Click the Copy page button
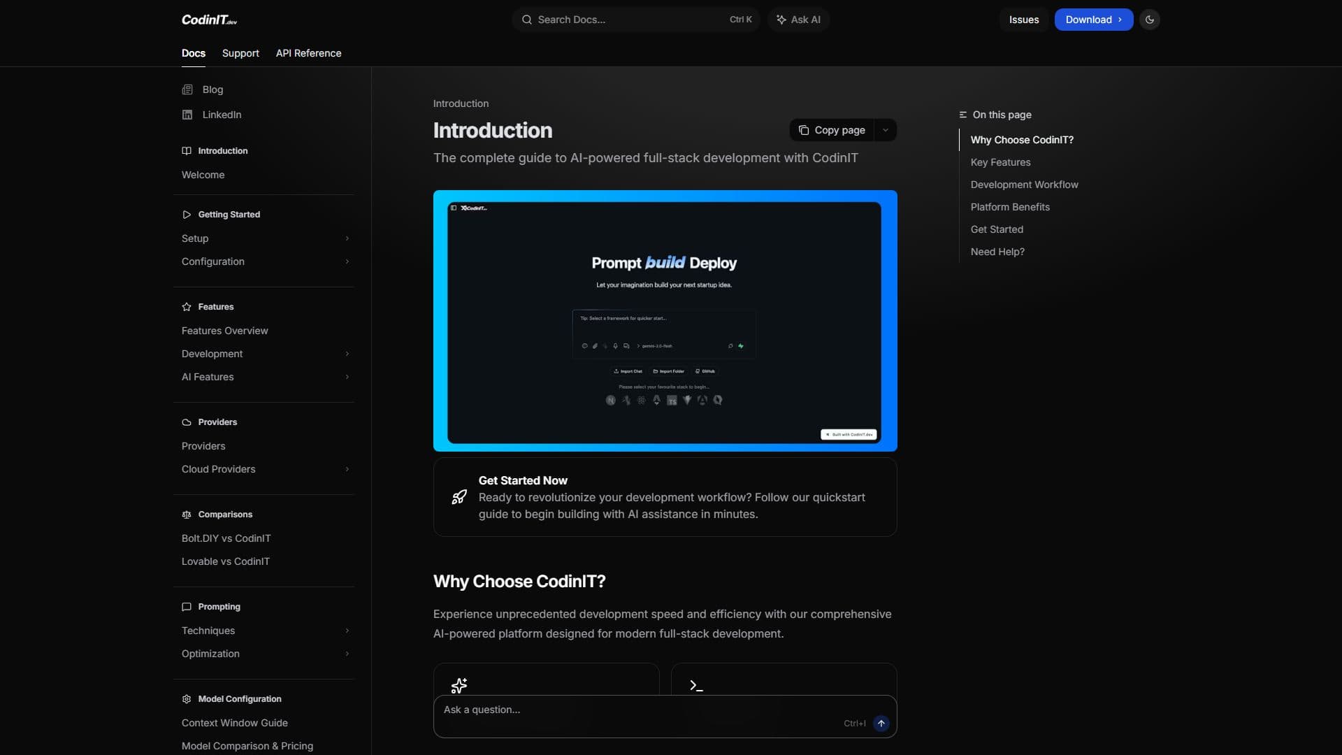Screen dimensions: 1342x755 832,130
